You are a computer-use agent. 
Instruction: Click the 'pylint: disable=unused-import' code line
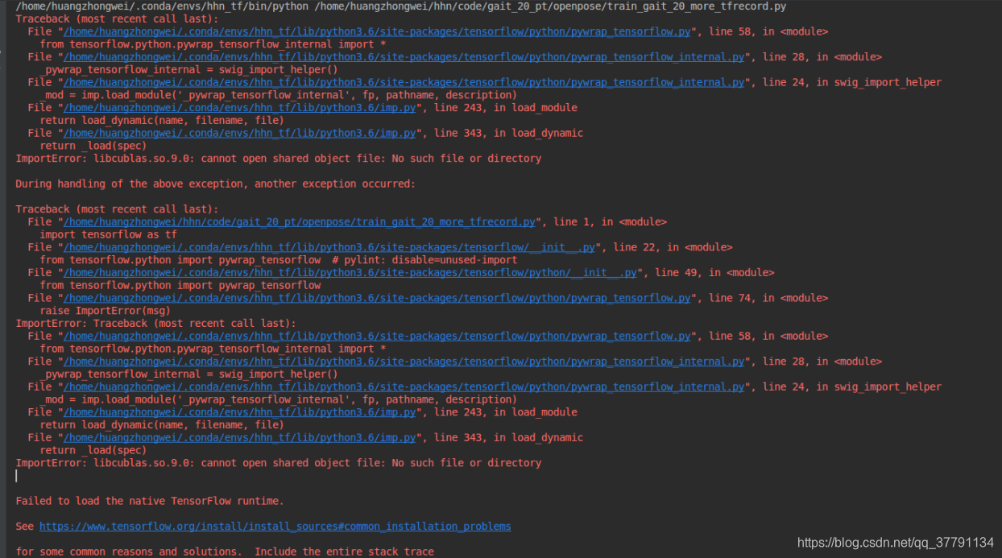point(279,260)
